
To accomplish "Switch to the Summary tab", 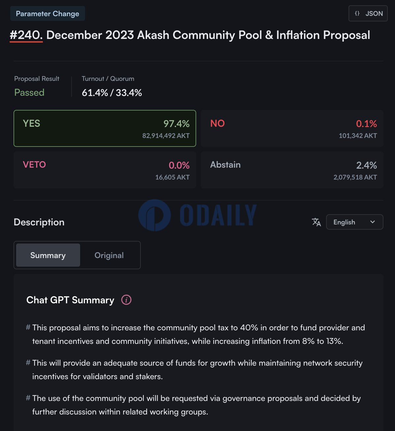I will pyautogui.click(x=48, y=255).
